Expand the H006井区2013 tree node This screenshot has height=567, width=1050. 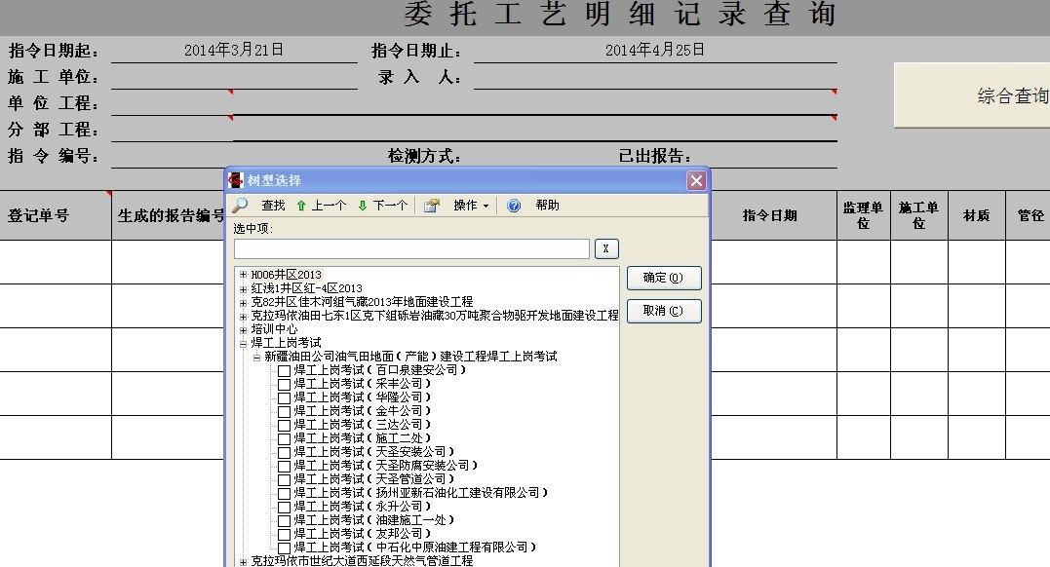pos(243,275)
